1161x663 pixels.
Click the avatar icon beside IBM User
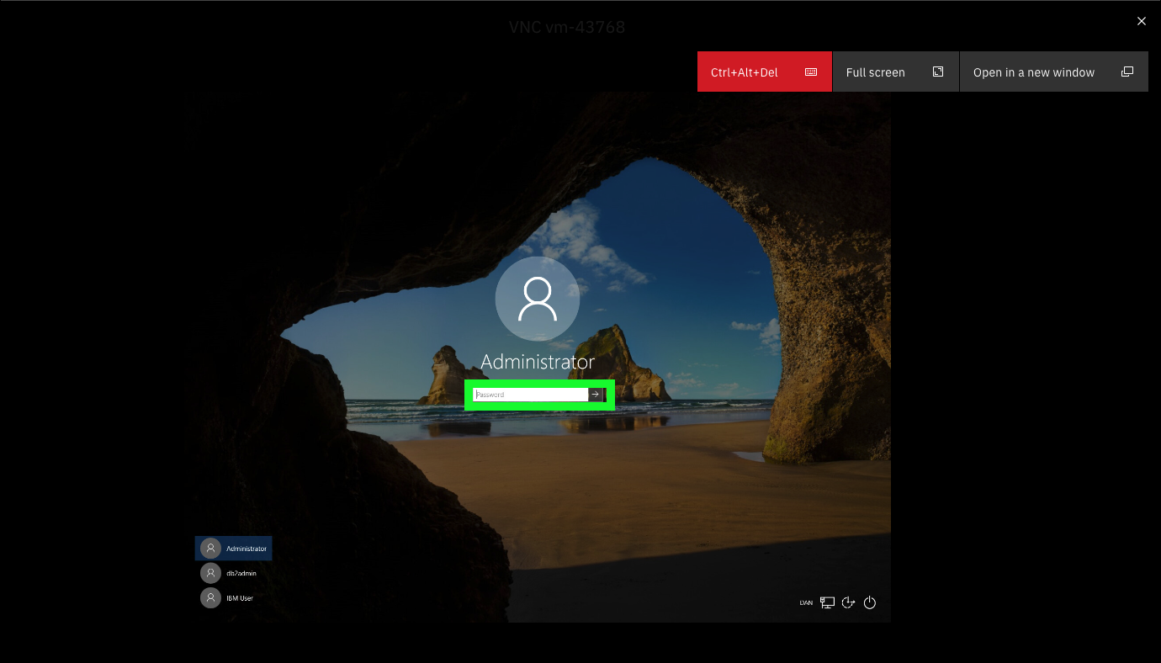click(x=210, y=598)
